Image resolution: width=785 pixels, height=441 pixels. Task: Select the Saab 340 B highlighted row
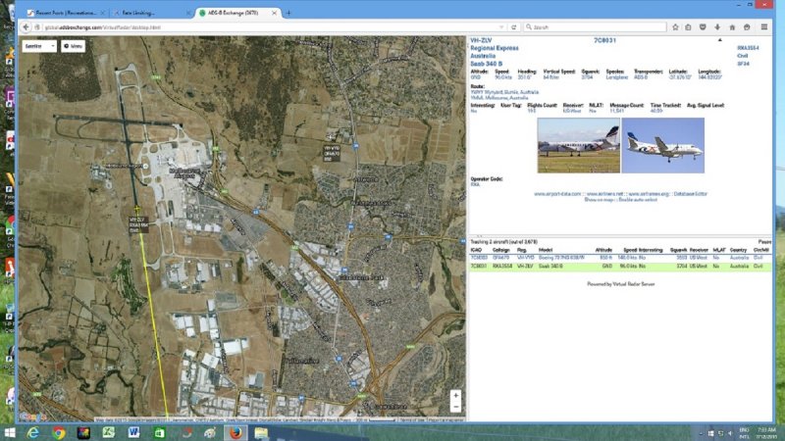620,267
